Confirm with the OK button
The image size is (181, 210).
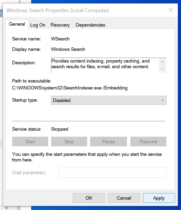(89, 198)
